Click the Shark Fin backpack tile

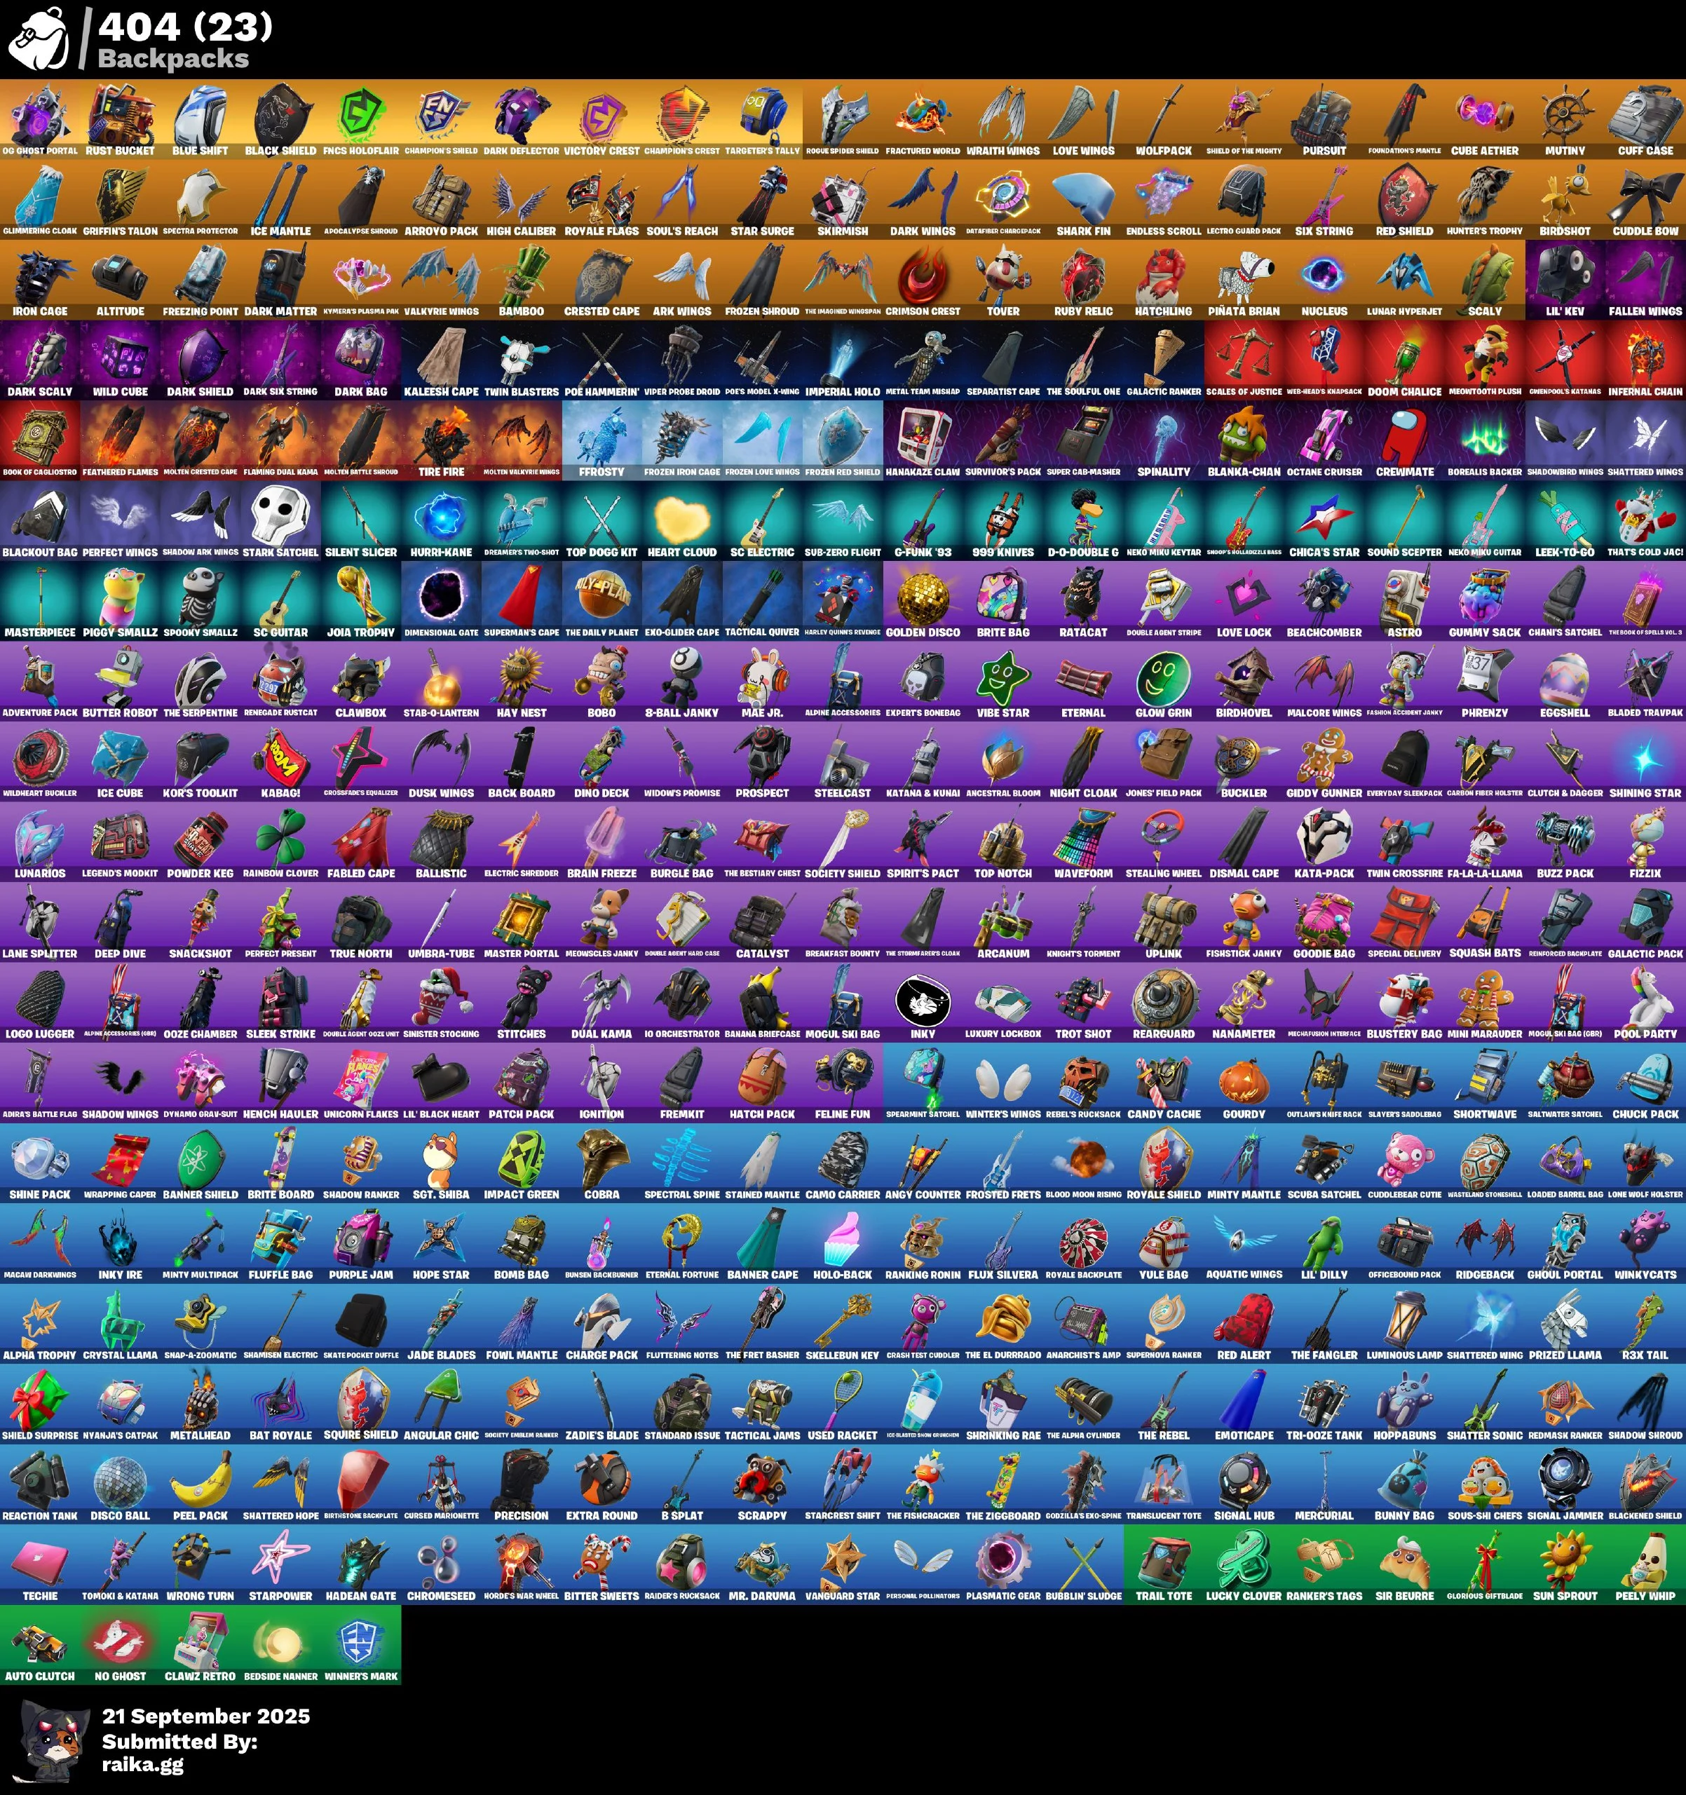[x=1083, y=196]
